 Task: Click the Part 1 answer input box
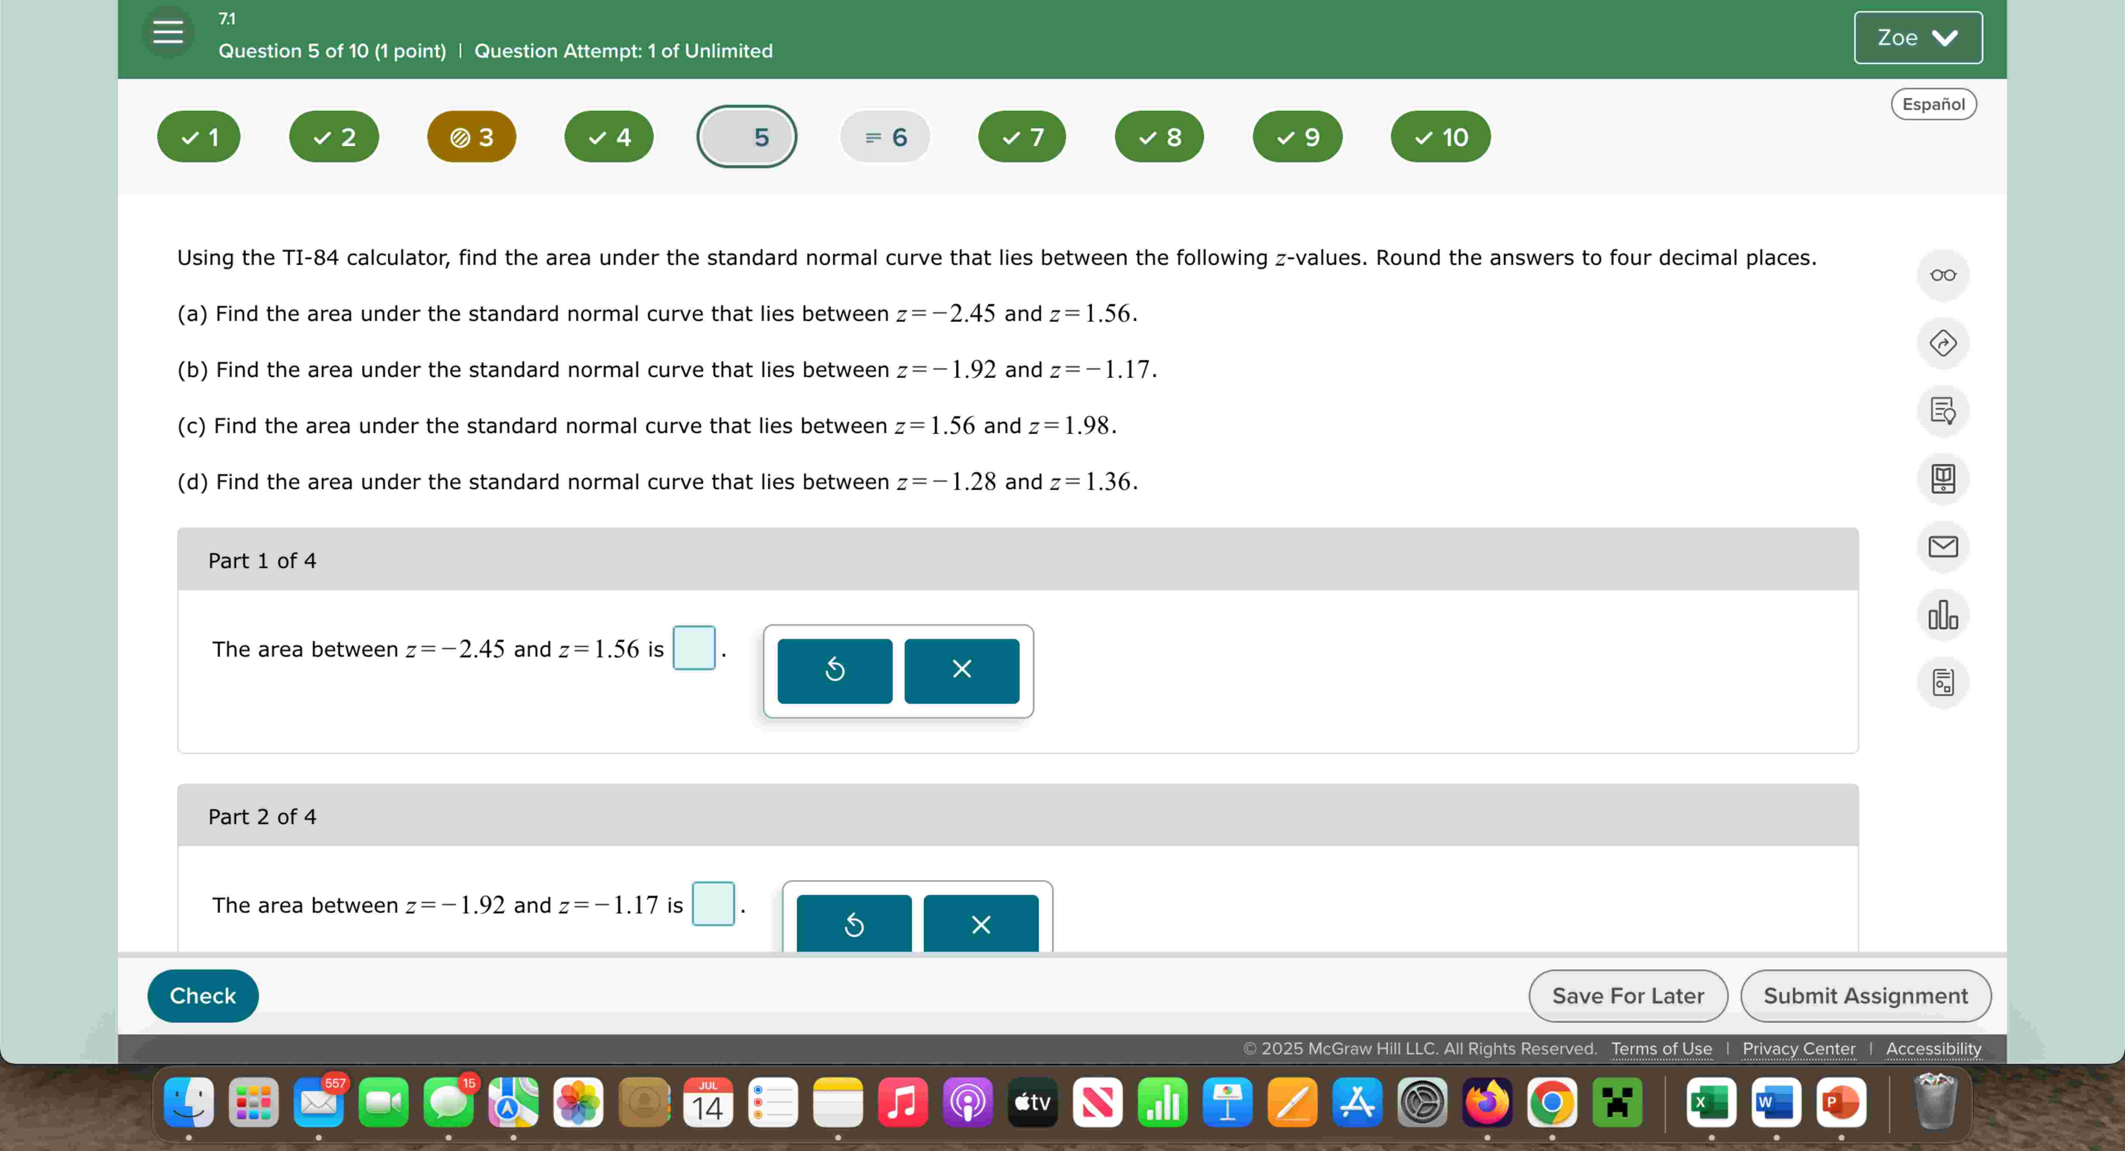click(x=694, y=649)
